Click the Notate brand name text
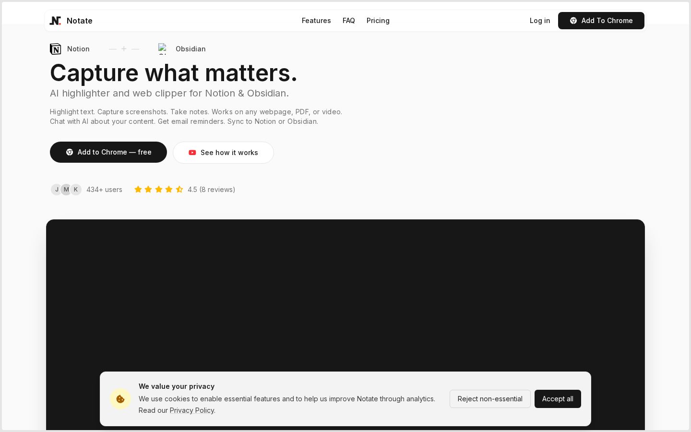Image resolution: width=691 pixels, height=432 pixels. tap(80, 21)
